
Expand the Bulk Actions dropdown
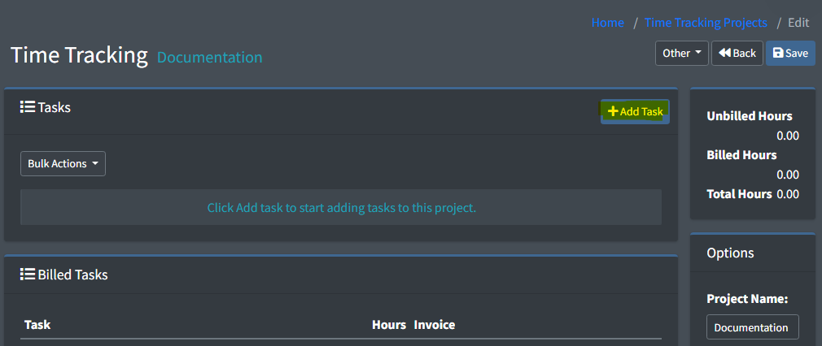click(63, 163)
